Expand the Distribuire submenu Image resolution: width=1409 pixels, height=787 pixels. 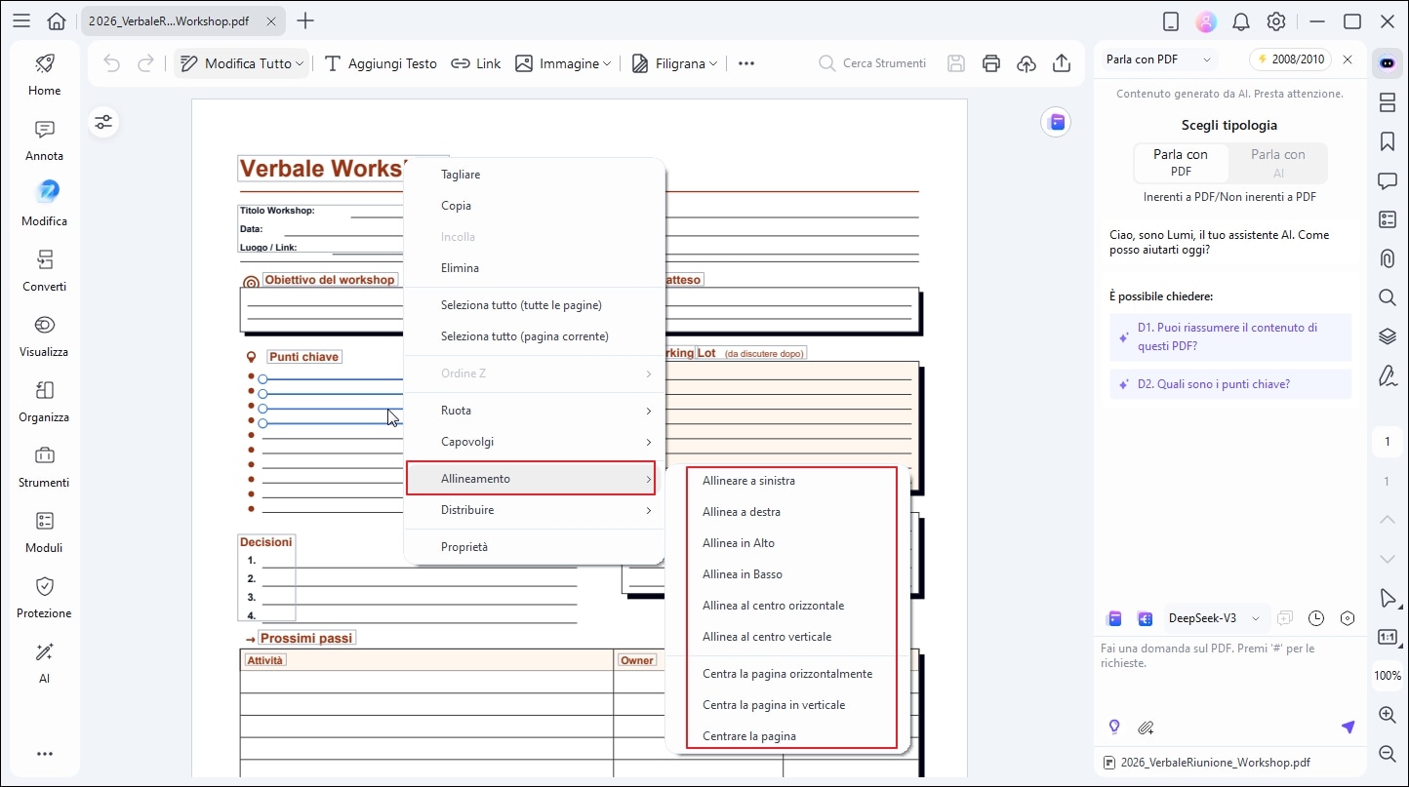point(534,510)
